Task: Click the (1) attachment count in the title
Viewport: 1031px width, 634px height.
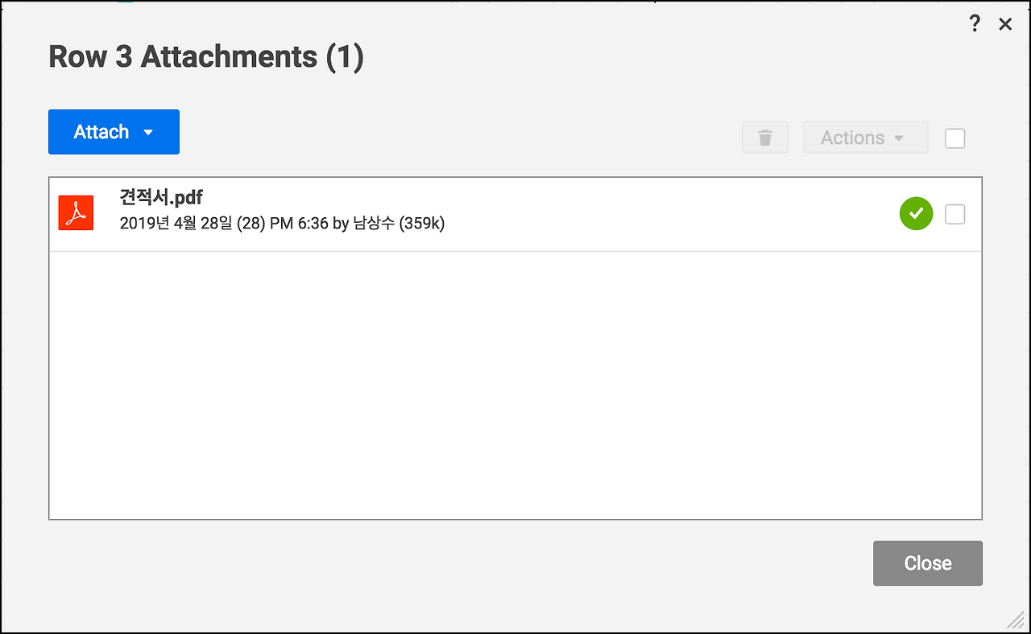Action: 345,56
